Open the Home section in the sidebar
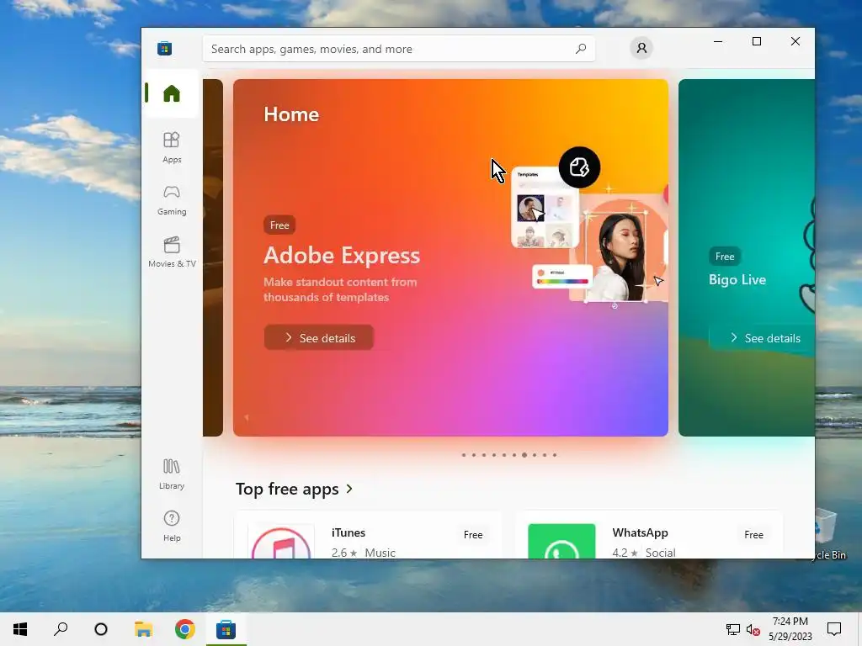862x646 pixels. coord(172,93)
